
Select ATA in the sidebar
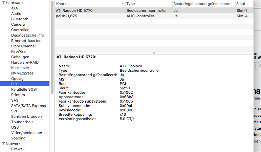click(x=15, y=8)
